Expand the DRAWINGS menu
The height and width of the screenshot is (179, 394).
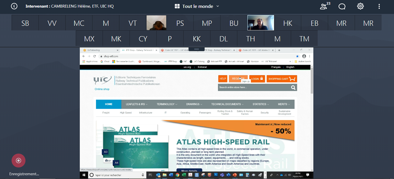tap(194, 104)
